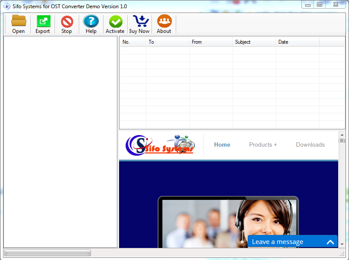Open the About icon on the toolbar
Viewport: 349px width, 260px height.
pyautogui.click(x=164, y=24)
